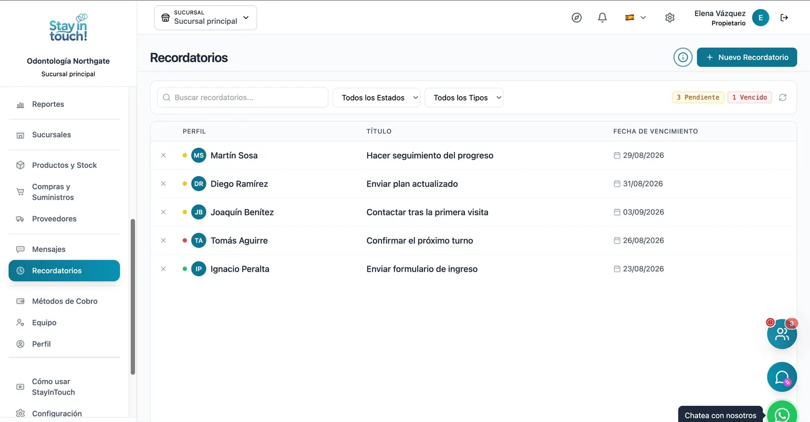
Task: Open Hacer seguimiento del progreso reminder
Action: [430, 155]
